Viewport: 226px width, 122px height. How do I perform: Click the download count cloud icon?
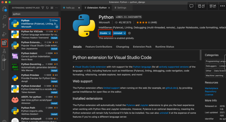coord(116,23)
